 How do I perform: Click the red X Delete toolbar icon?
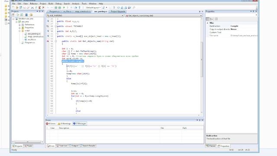[43, 8]
